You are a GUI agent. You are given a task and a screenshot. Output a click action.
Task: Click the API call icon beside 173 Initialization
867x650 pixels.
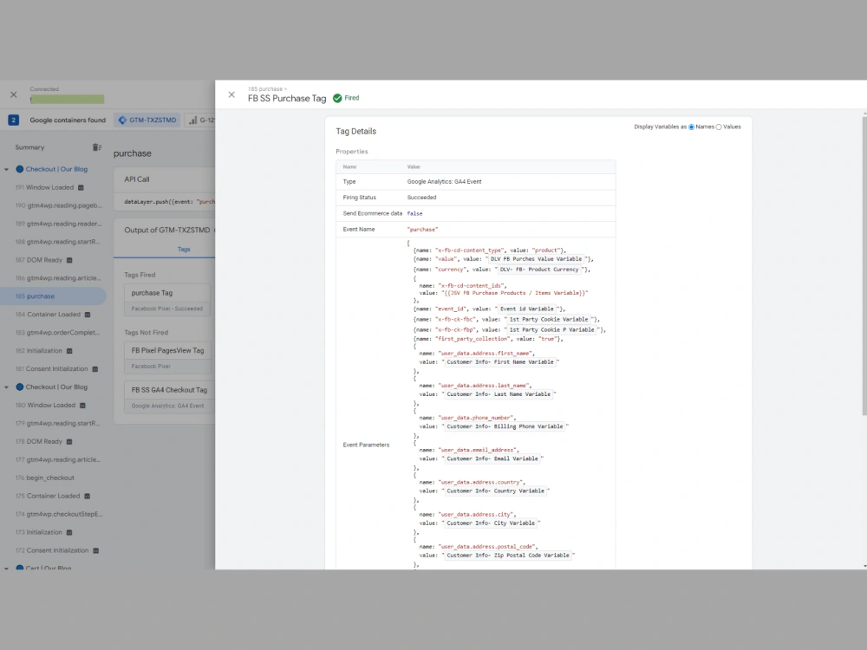[x=69, y=532]
